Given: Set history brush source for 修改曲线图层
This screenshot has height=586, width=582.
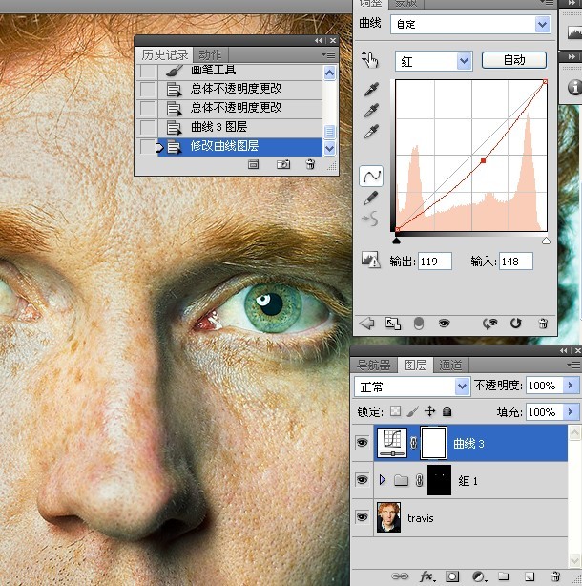Looking at the screenshot, I should tap(147, 147).
